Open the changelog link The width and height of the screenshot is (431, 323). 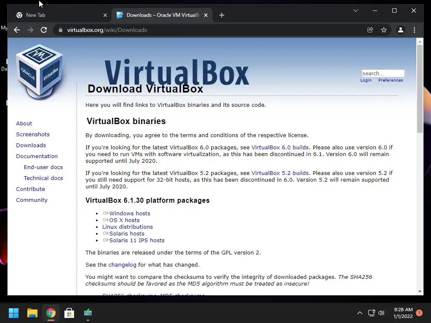click(122, 265)
